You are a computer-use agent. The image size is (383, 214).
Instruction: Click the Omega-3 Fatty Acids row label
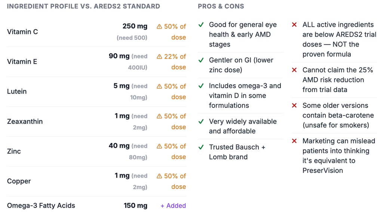(x=41, y=206)
